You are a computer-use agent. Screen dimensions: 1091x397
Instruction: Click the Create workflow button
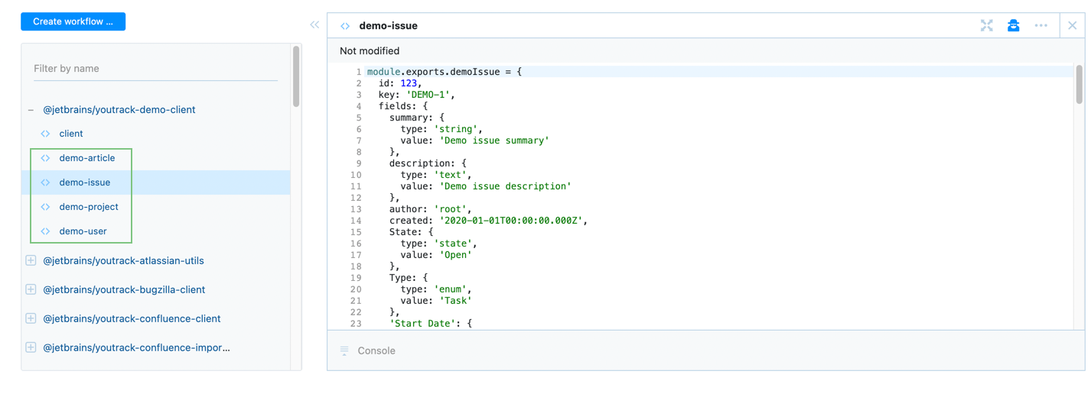73,22
